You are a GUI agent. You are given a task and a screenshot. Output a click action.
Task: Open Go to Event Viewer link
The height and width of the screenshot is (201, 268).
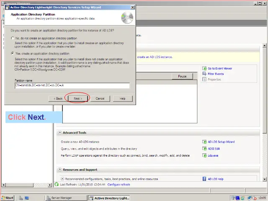click(220, 68)
